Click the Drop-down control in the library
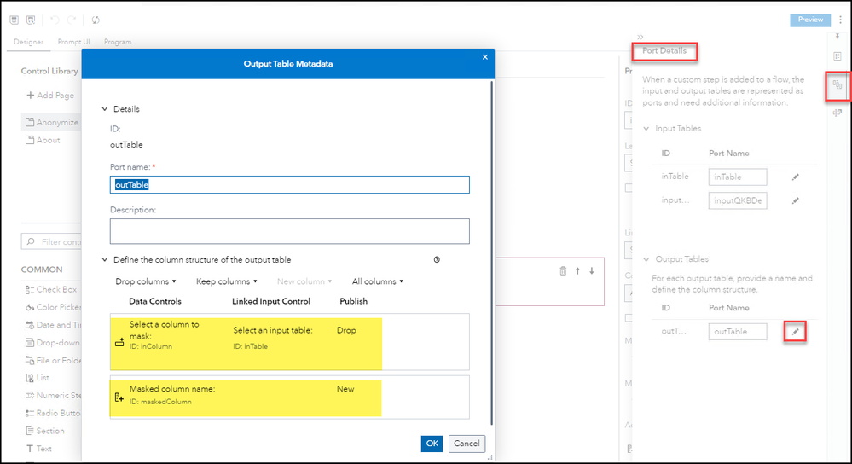The height and width of the screenshot is (464, 852). coord(53,343)
